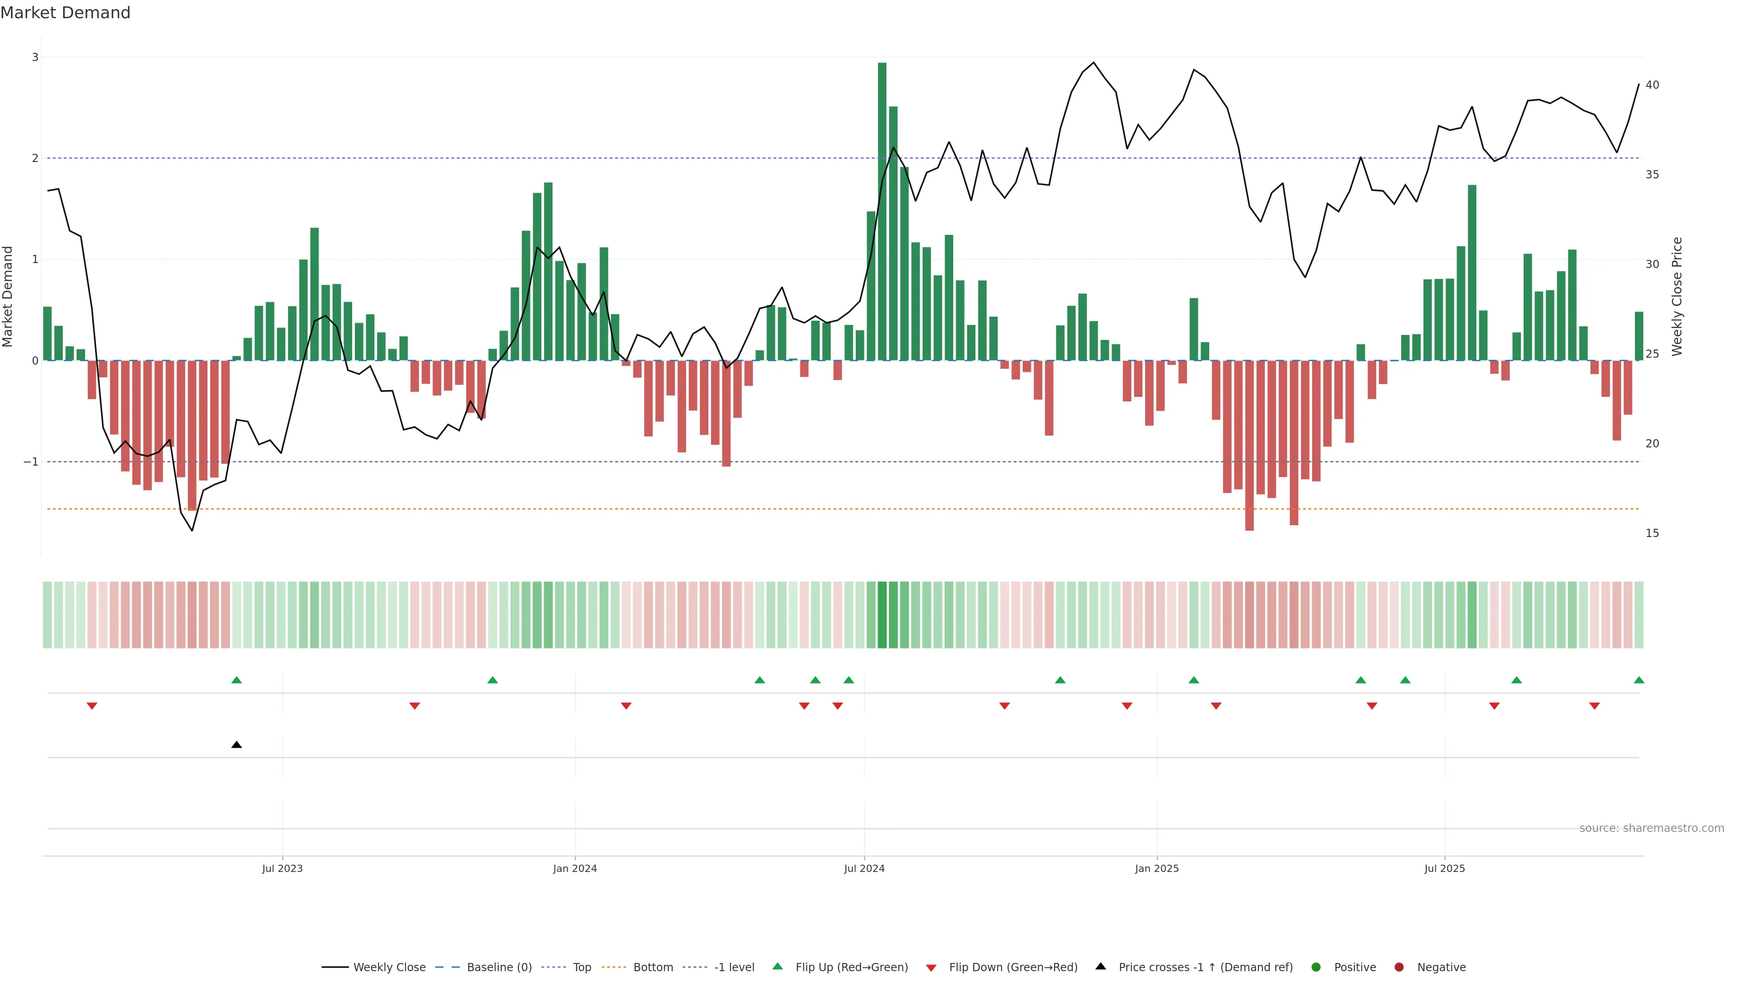Click the green Positive legend dot
The image size is (1747, 983).
click(x=1316, y=968)
